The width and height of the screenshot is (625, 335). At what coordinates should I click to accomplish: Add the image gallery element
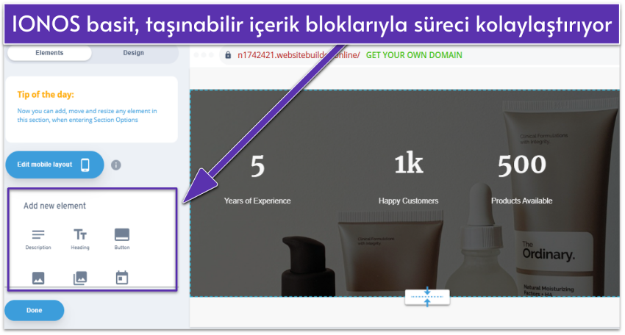pyautogui.click(x=80, y=278)
